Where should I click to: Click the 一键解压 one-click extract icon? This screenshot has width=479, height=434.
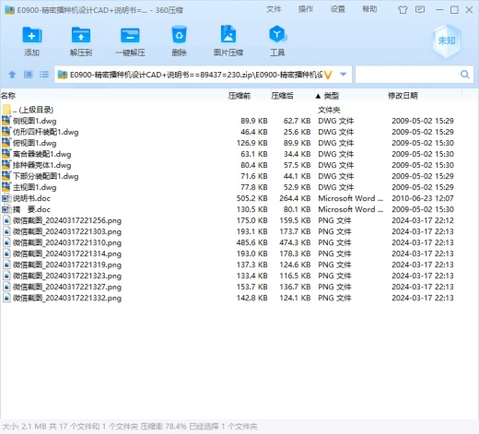(x=130, y=35)
